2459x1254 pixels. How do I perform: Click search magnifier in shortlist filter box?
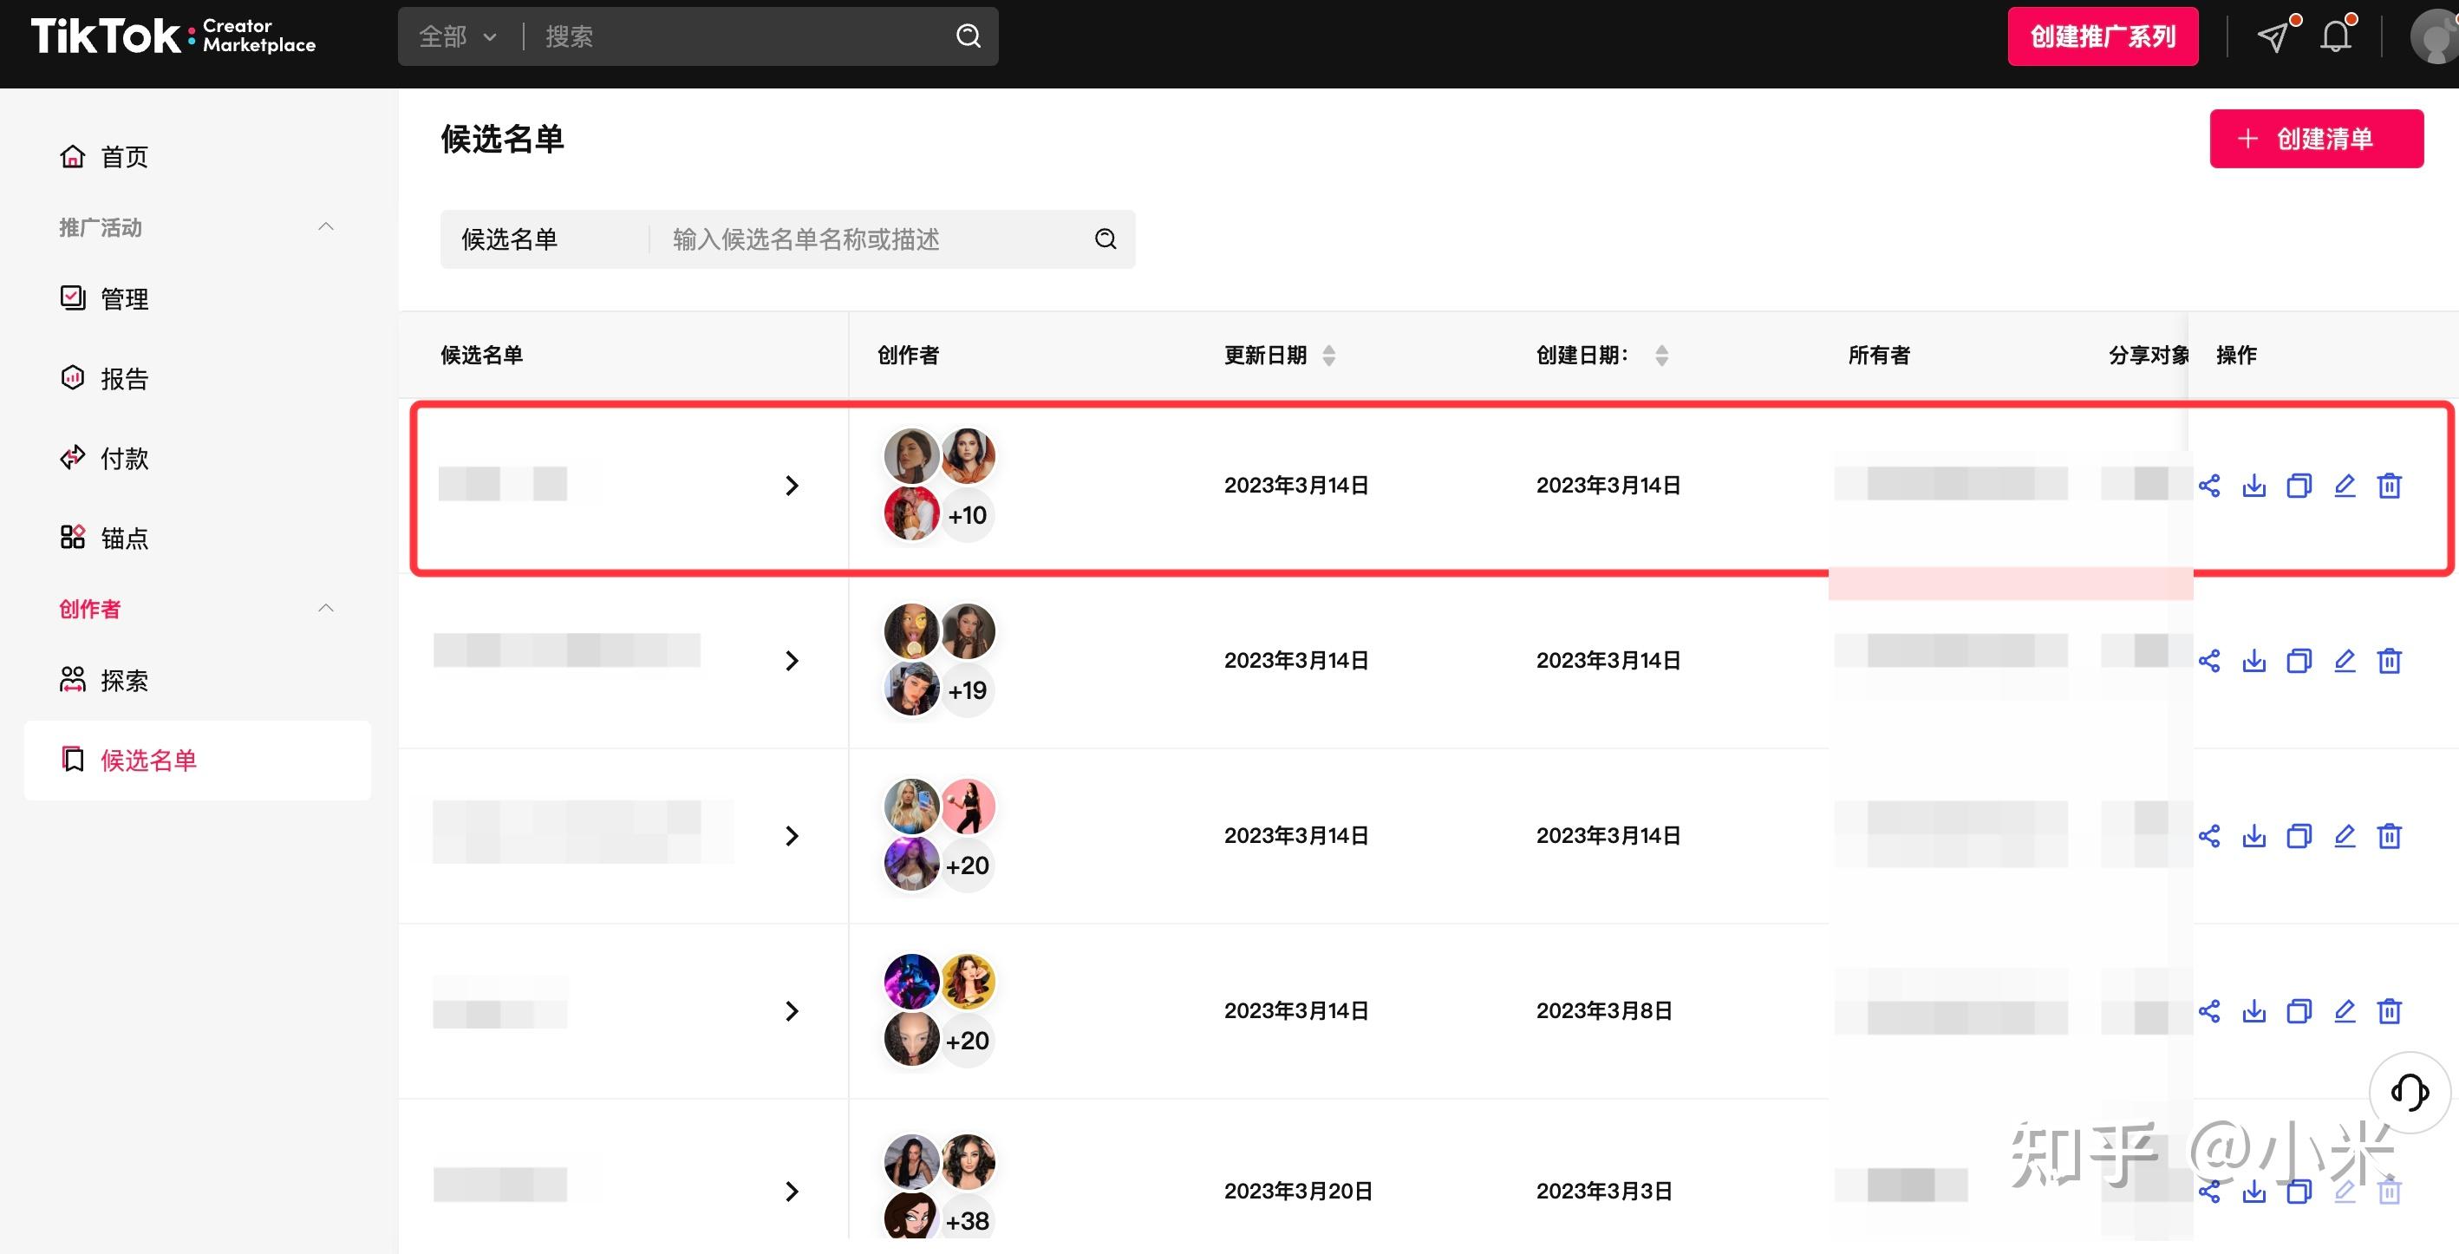1106,238
